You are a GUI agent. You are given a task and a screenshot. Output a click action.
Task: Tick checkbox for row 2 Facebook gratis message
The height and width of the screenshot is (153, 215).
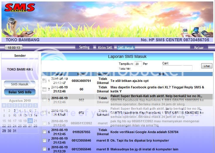[x=44, y=89]
